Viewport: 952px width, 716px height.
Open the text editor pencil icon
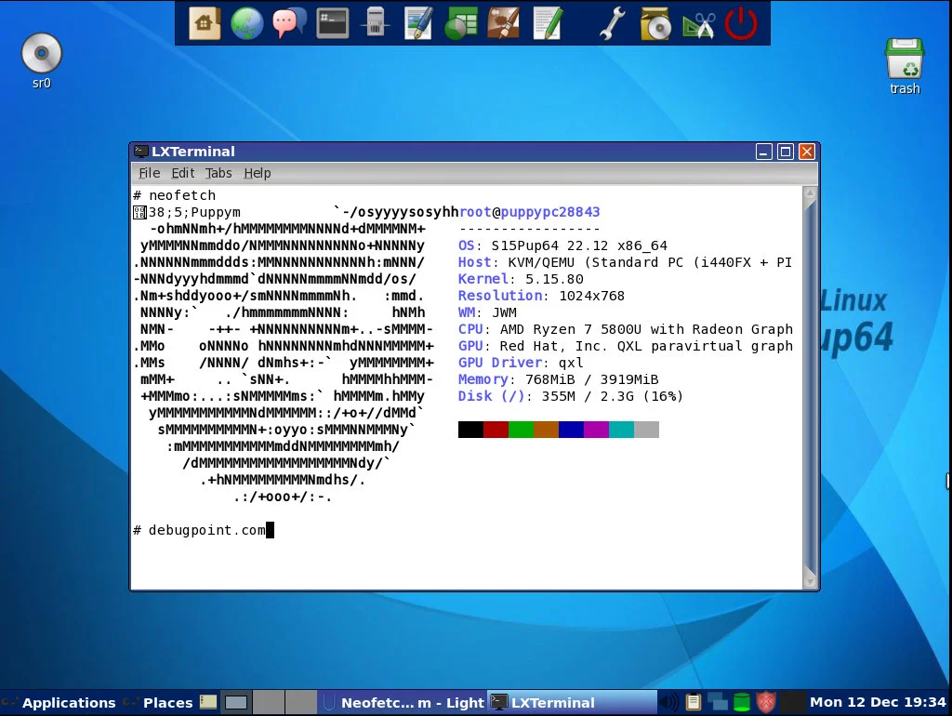click(x=547, y=23)
